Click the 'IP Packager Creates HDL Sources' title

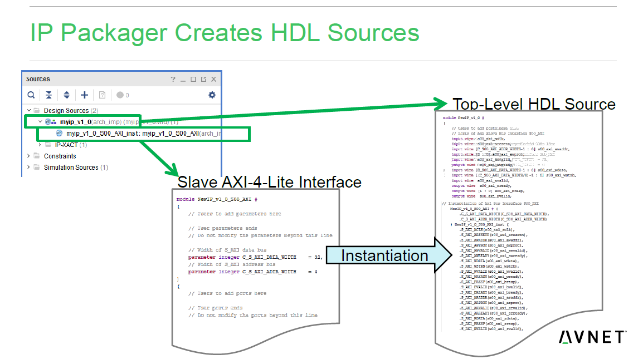(x=225, y=33)
